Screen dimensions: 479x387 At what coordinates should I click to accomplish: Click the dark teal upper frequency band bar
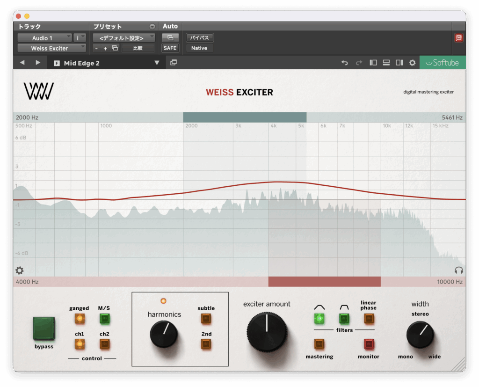coord(245,117)
